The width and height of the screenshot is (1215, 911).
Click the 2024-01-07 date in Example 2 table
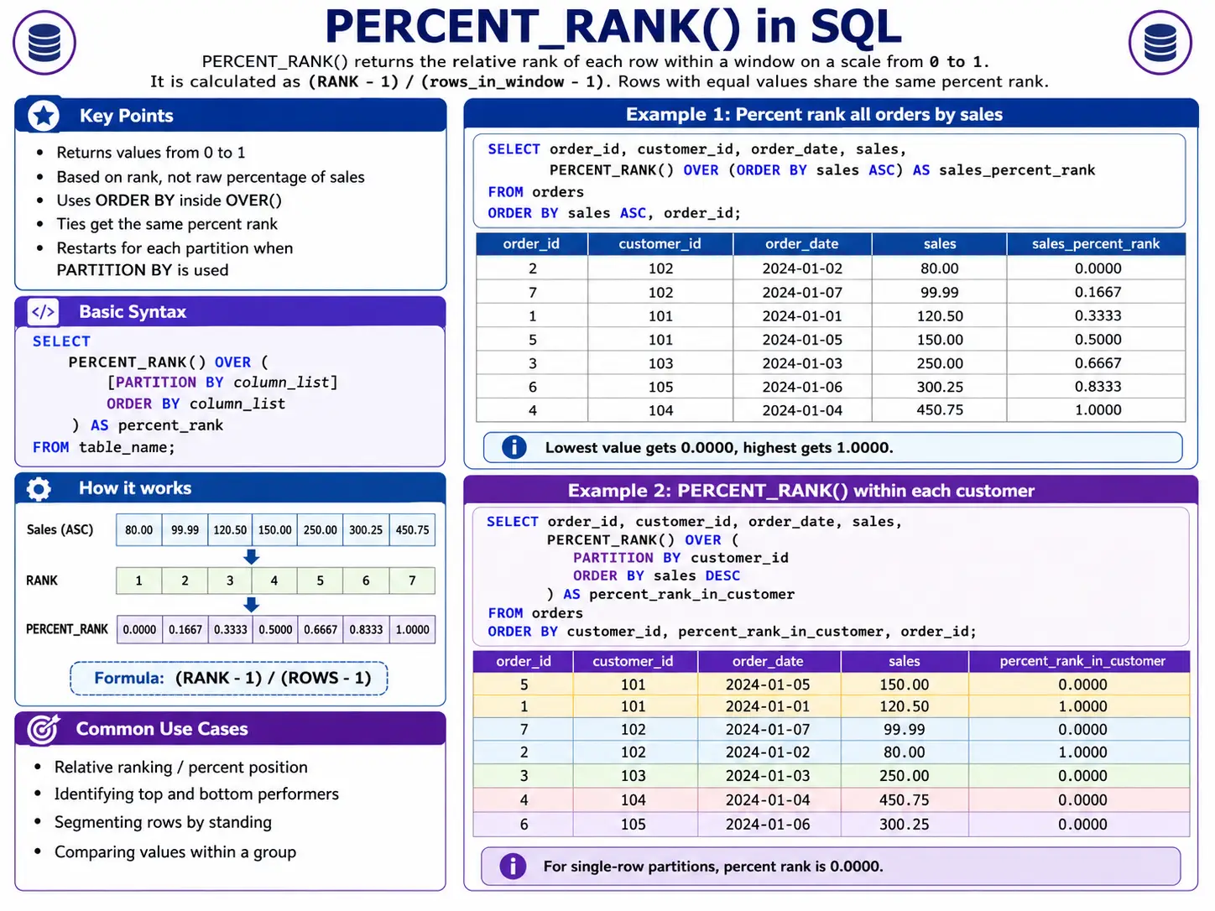pyautogui.click(x=768, y=730)
